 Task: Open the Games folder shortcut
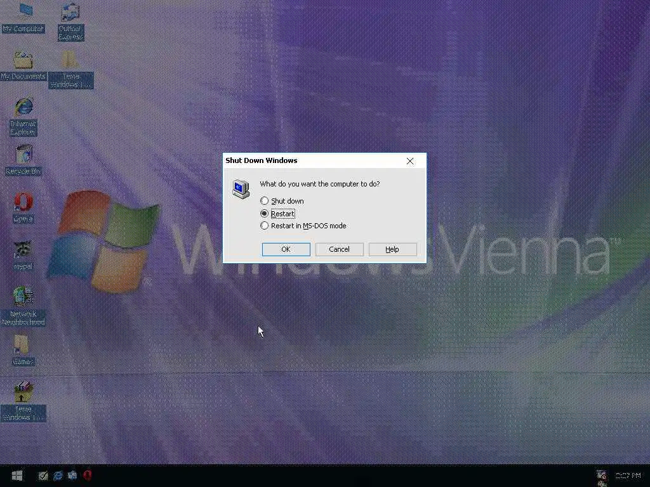(22, 350)
